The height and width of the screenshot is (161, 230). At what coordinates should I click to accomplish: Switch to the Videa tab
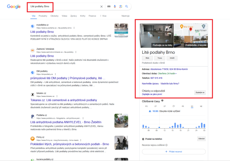64,16
